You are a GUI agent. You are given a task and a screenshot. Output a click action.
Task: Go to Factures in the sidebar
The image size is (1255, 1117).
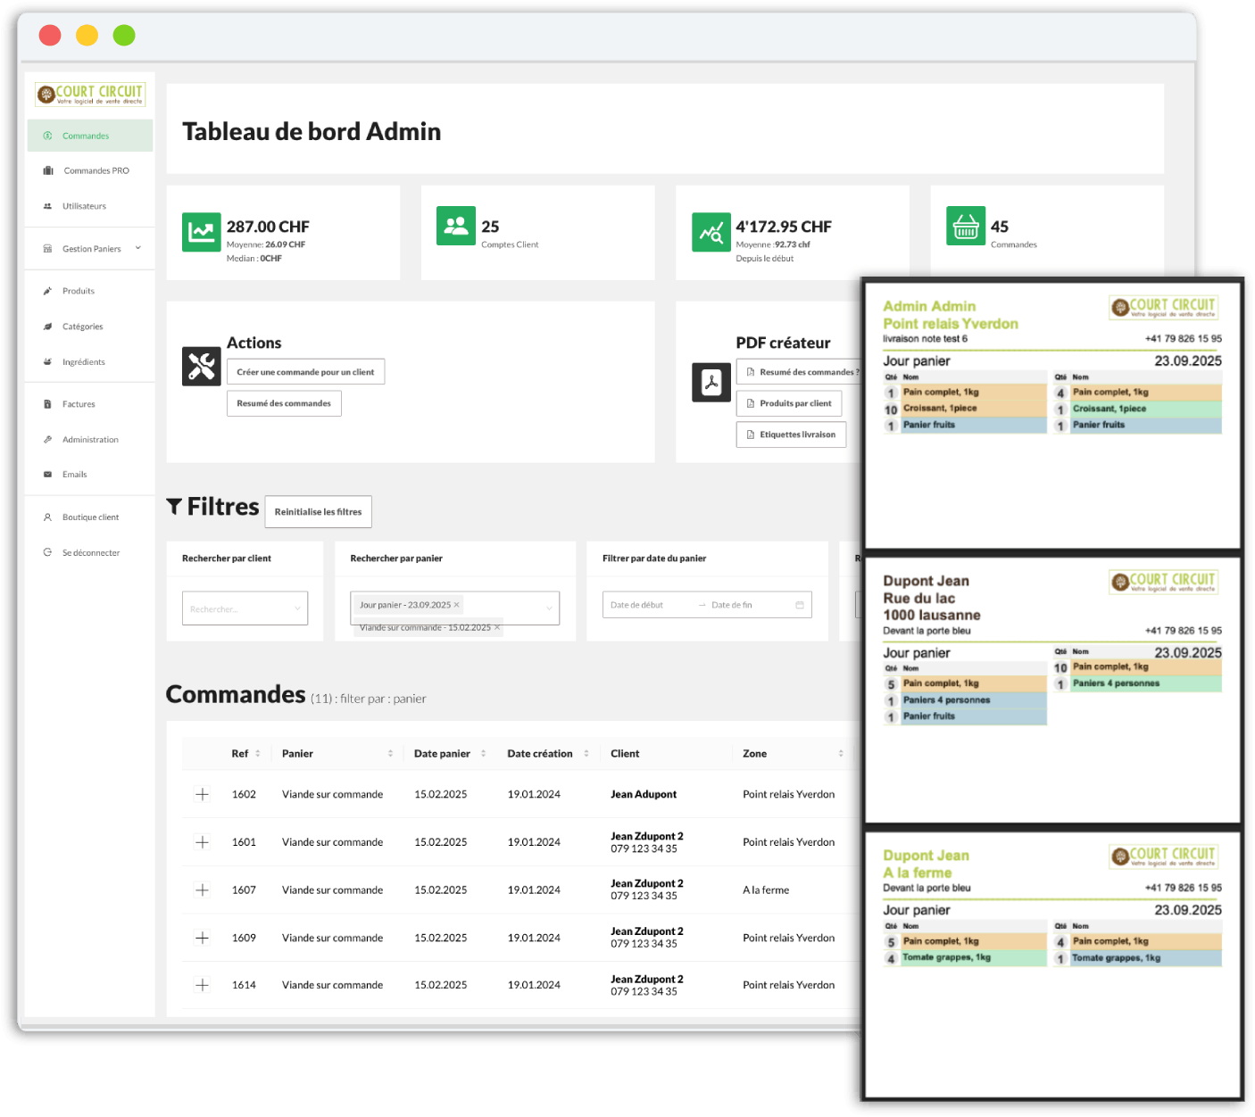(x=79, y=404)
